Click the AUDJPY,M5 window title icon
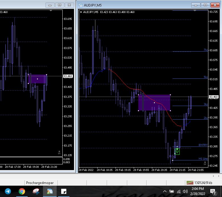Viewport: 222px width, 197px height. pos(81,5)
